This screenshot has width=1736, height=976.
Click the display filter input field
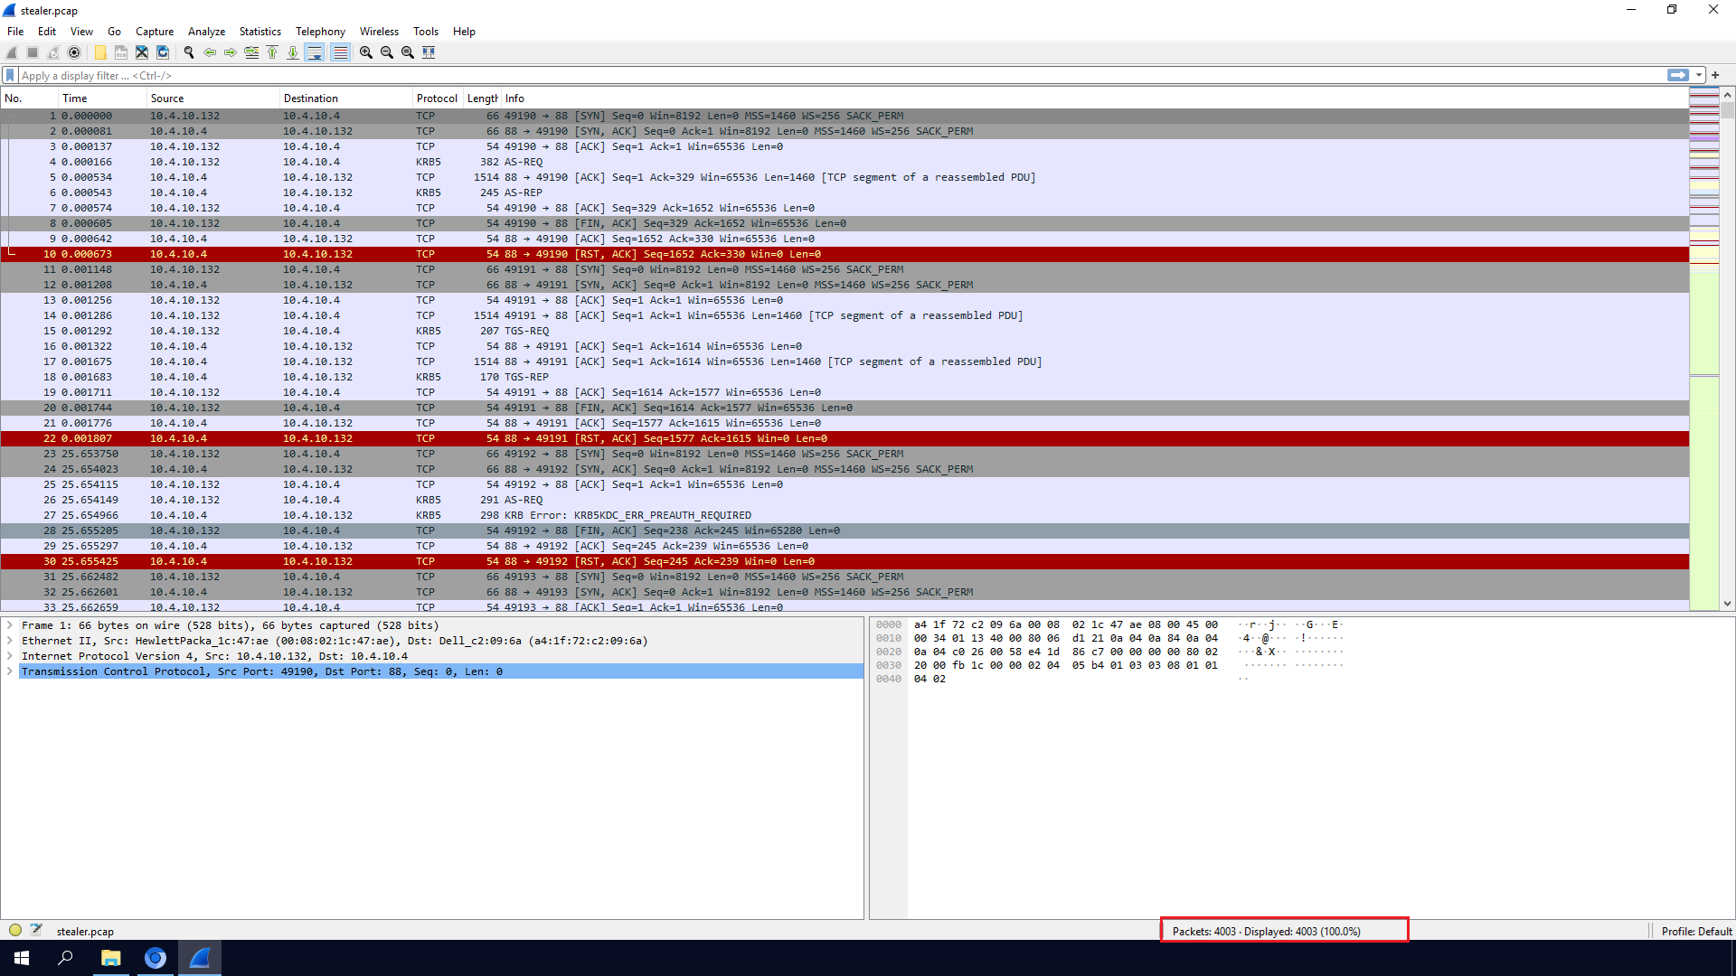814,75
